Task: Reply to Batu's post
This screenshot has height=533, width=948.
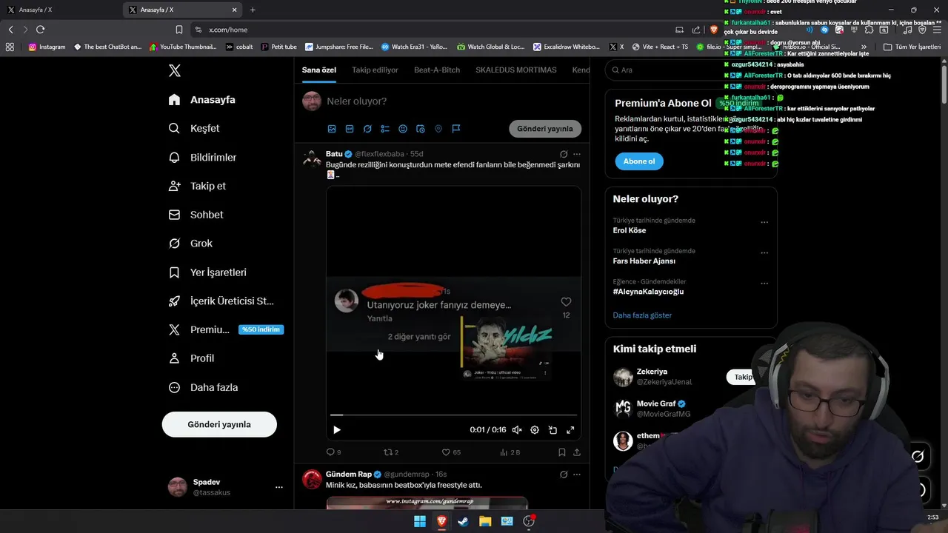Action: (x=333, y=452)
